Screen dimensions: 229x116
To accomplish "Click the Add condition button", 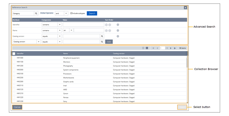I will 109,42.
